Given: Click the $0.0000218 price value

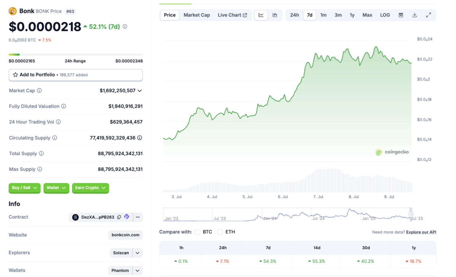Looking at the screenshot, I should (45, 27).
